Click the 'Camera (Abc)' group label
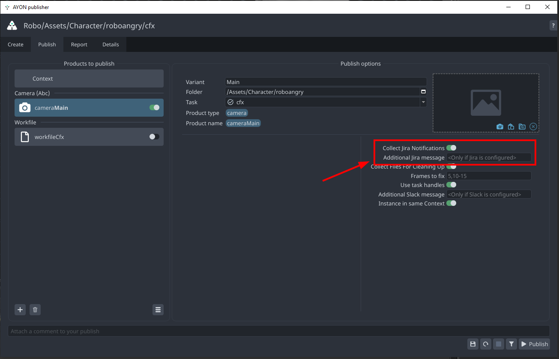 point(32,93)
